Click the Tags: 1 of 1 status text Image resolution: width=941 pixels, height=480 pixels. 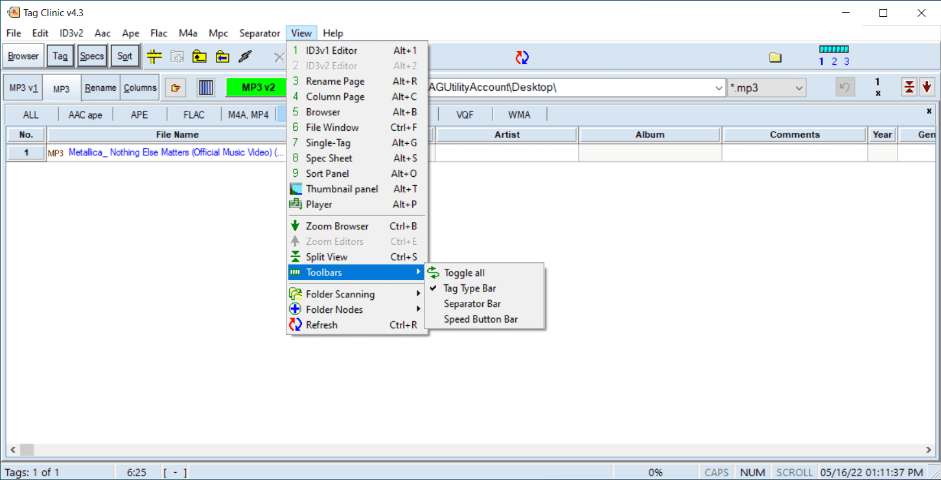coord(32,473)
